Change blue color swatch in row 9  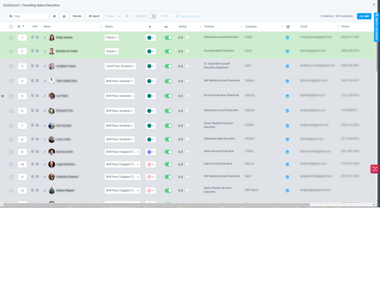[150, 152]
